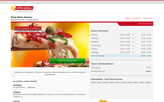
Task: Select the Freitags delivery time row
Action: (x=121, y=49)
